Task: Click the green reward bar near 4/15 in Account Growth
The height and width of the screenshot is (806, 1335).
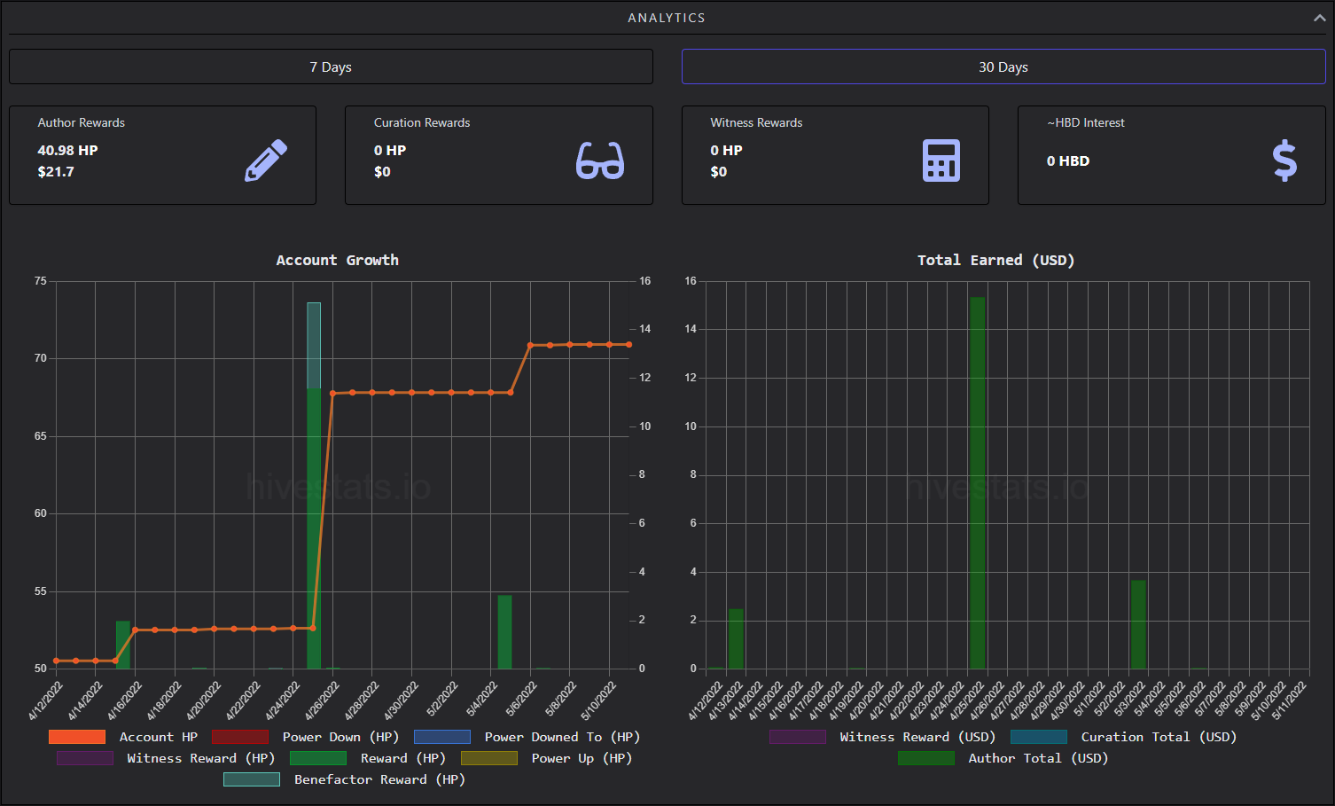Action: tap(123, 645)
